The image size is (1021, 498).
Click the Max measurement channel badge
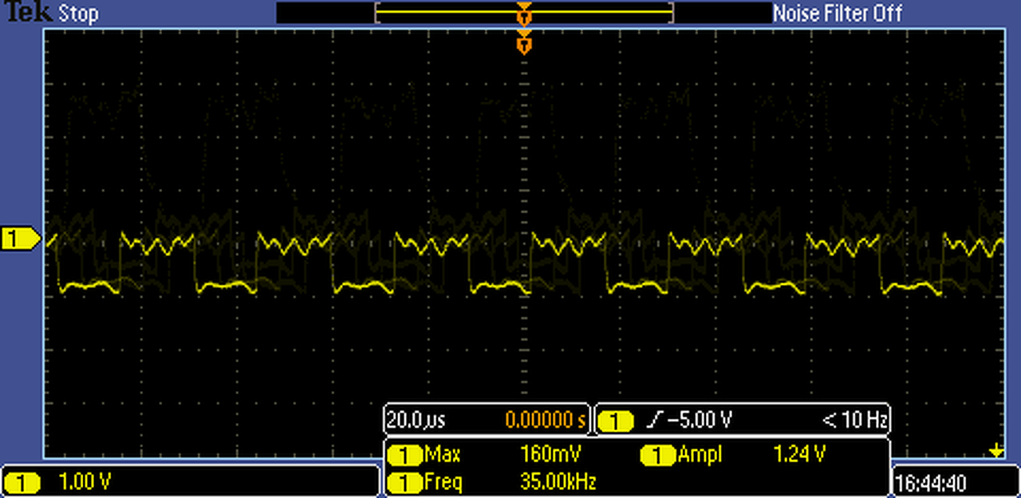coord(404,456)
